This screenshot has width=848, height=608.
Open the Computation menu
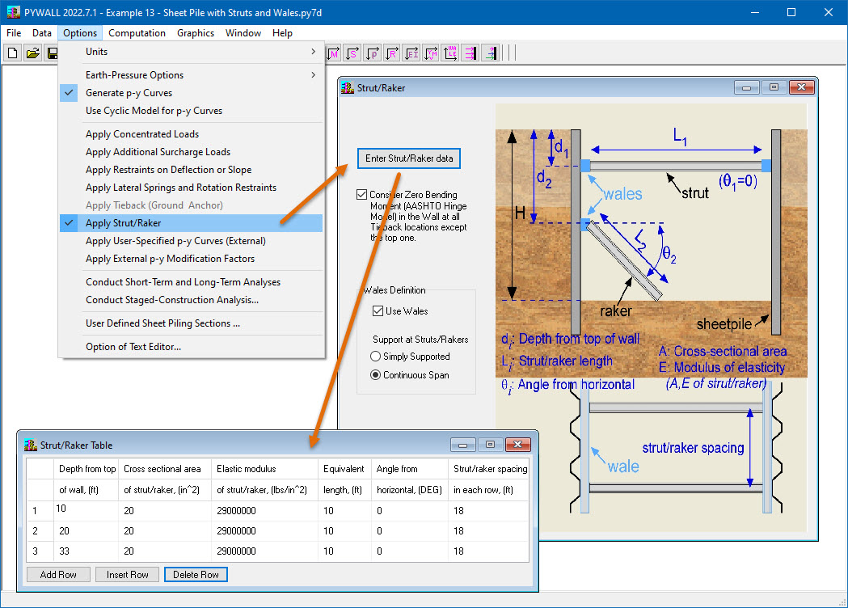click(x=137, y=33)
